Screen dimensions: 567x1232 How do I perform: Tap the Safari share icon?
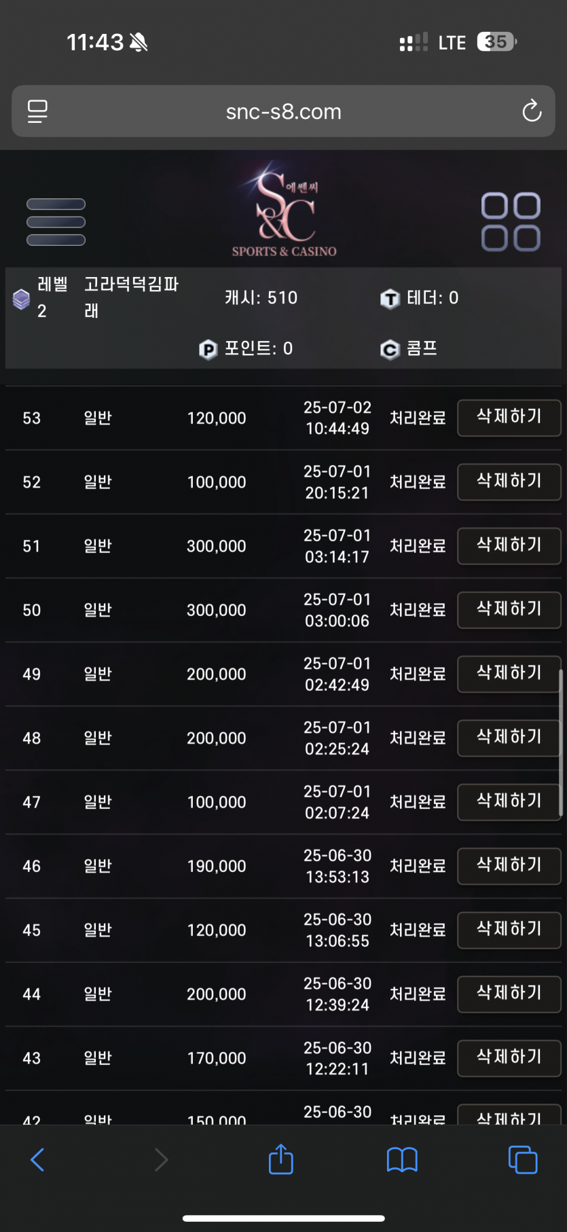coord(281,1159)
